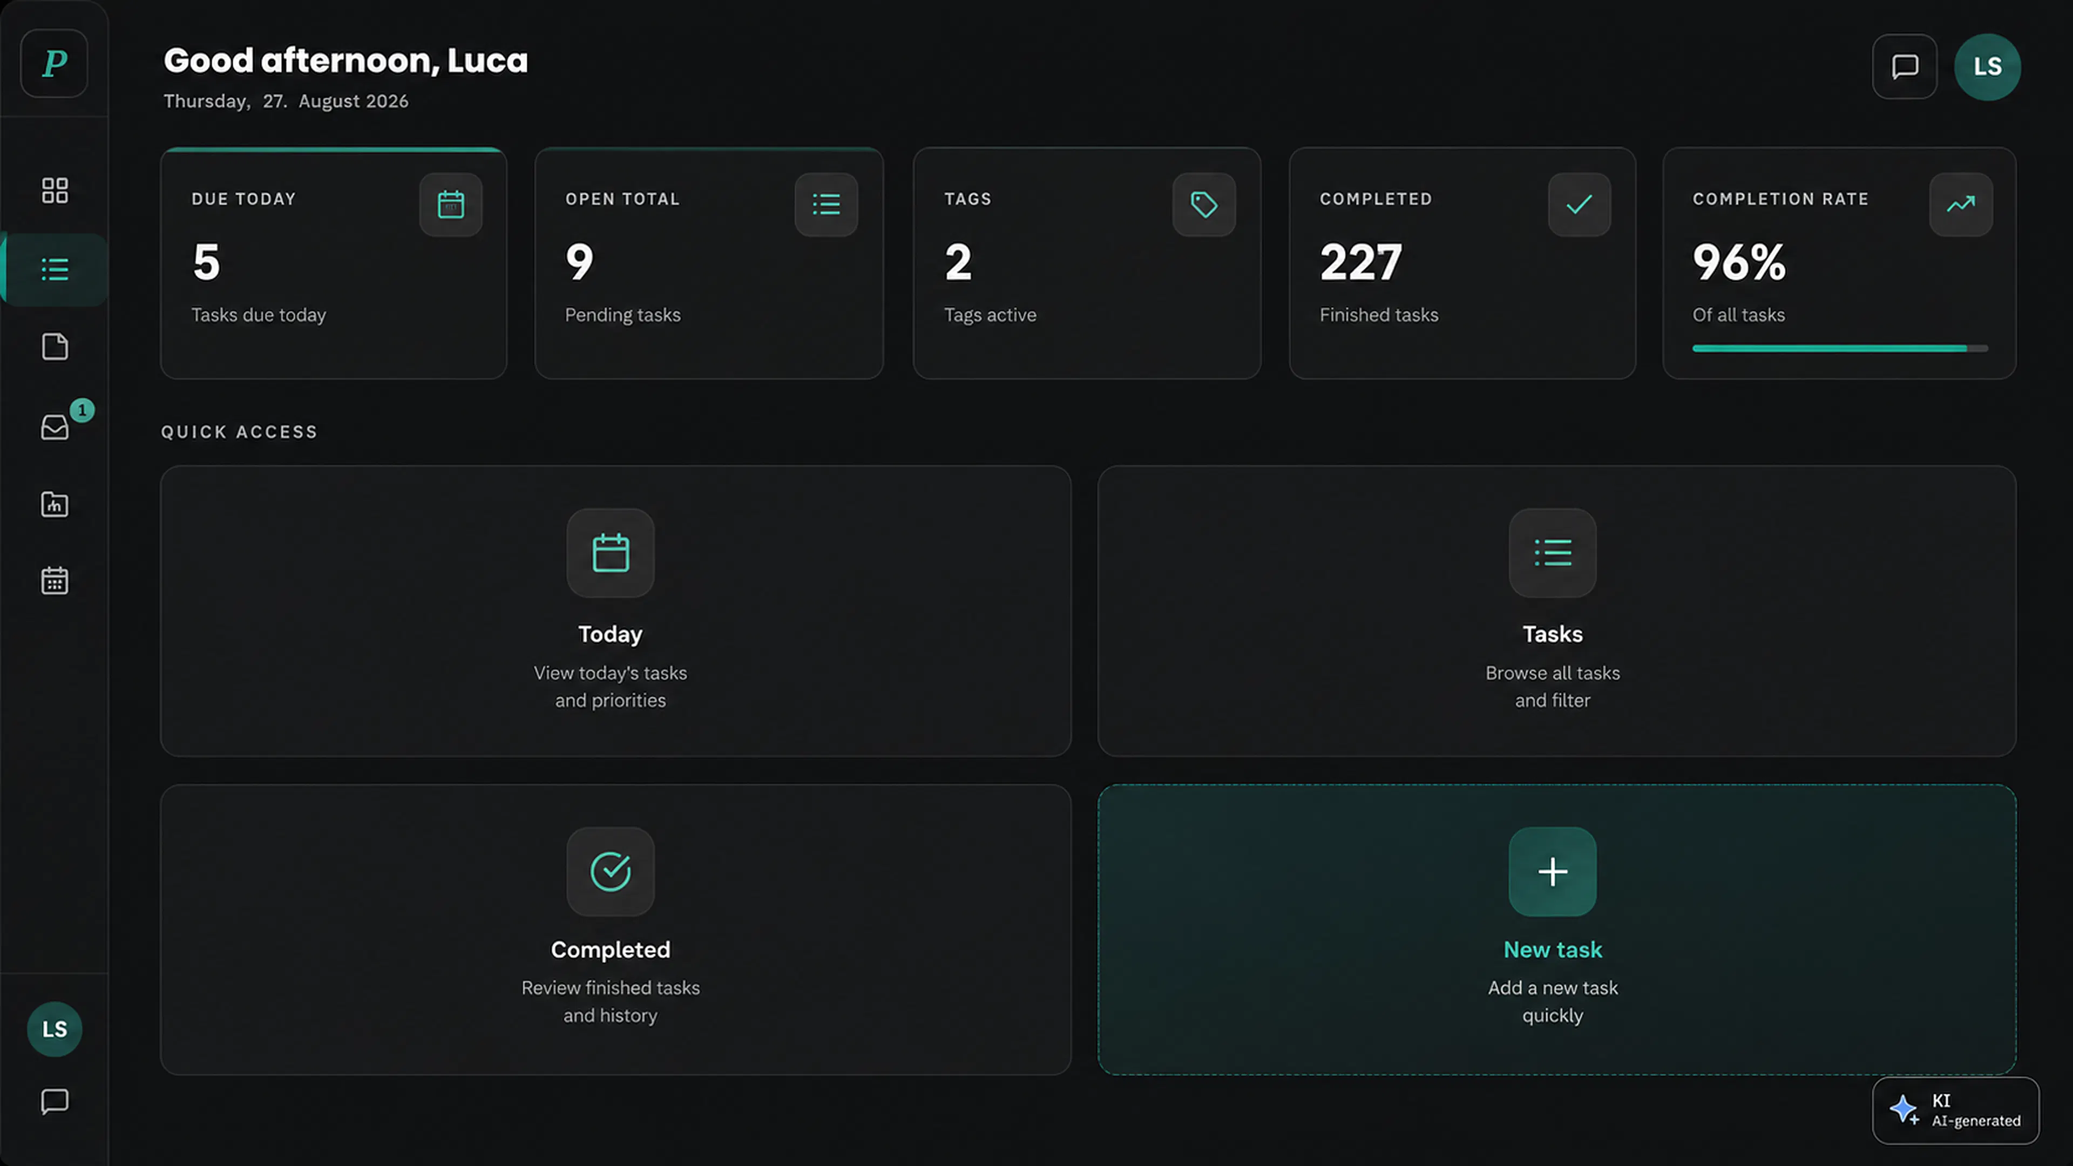Open the LS profile avatar in header
This screenshot has height=1166, width=2073.
(1988, 67)
